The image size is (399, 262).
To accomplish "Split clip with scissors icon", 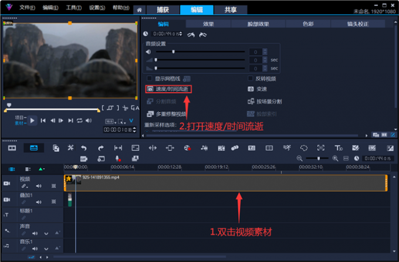I will (x=125, y=108).
